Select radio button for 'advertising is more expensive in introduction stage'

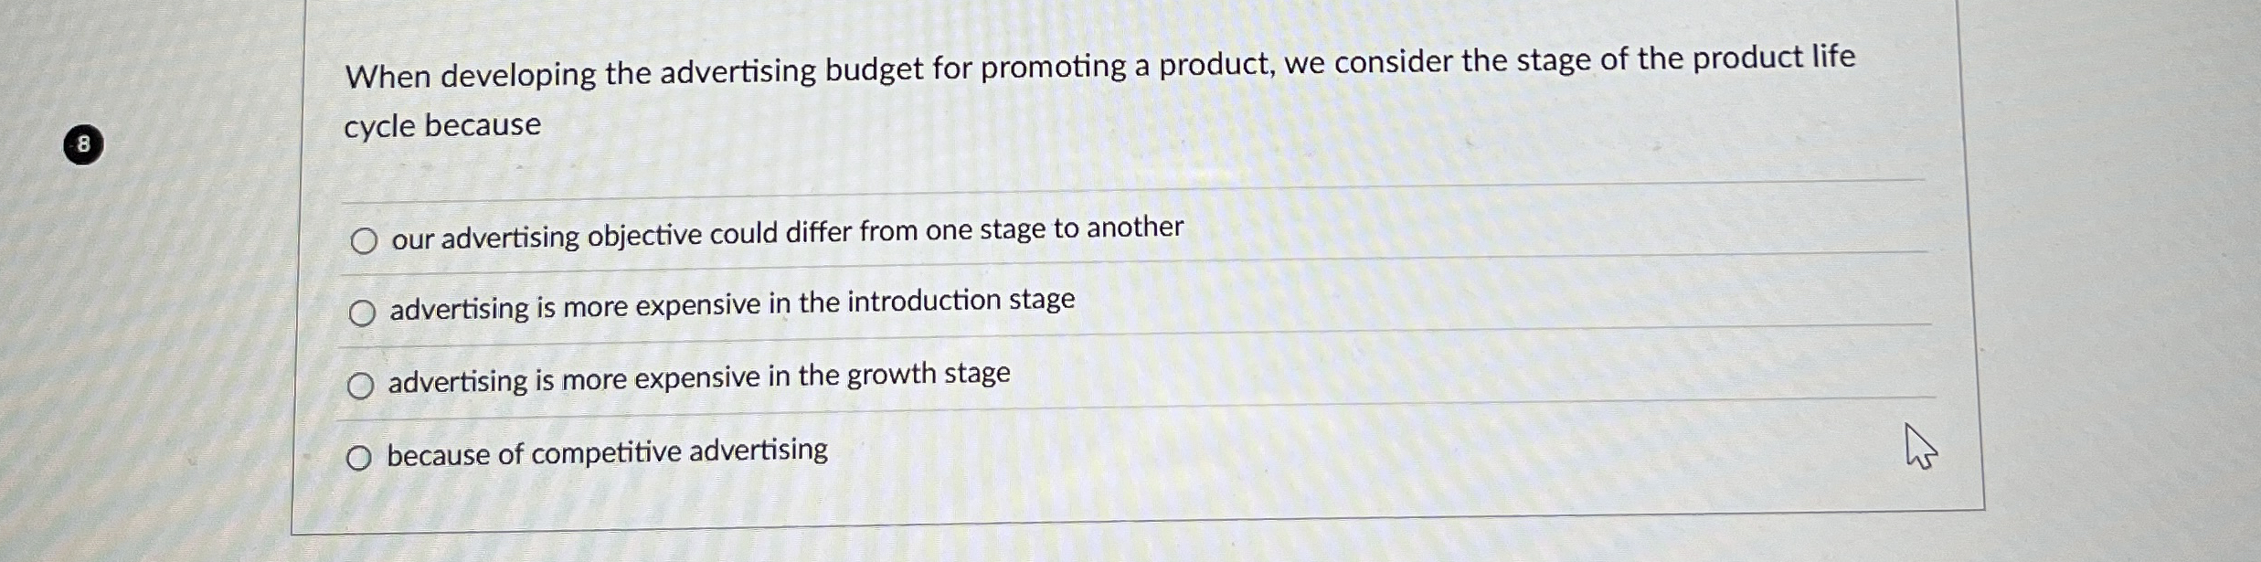[364, 313]
